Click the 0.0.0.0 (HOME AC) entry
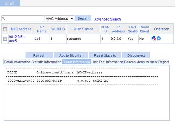This screenshot has width=175, height=123. coord(93,81)
